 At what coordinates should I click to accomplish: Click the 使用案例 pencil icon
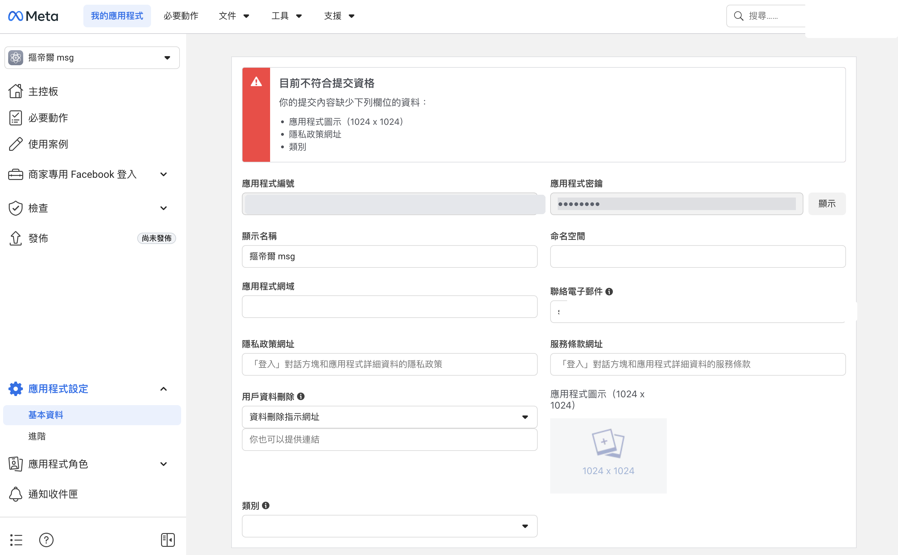[x=15, y=144]
